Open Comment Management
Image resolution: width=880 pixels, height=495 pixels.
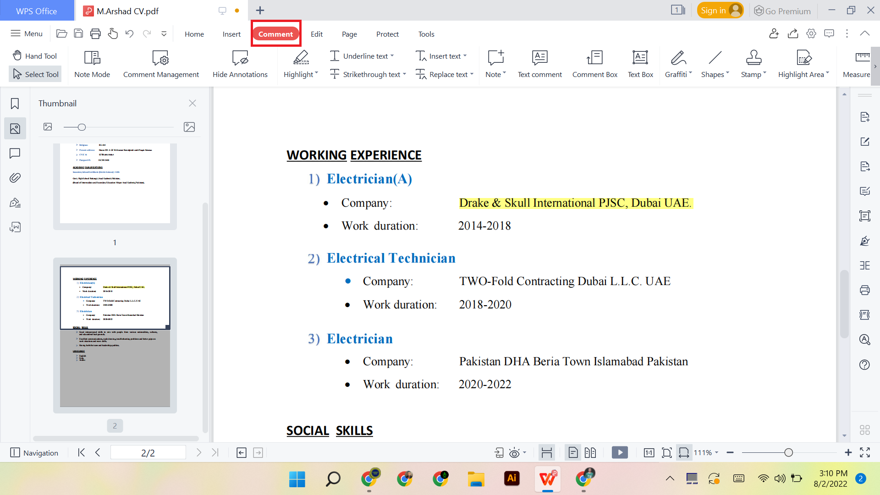click(160, 64)
